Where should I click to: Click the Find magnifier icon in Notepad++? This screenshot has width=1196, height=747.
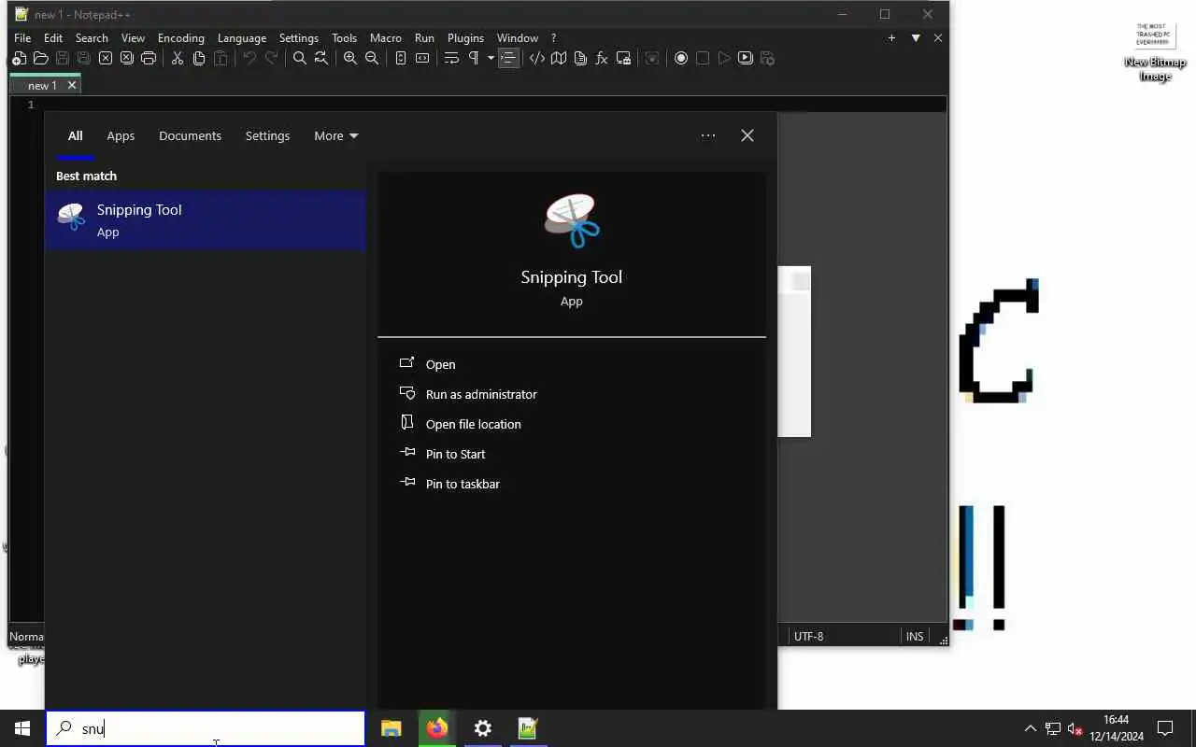pyautogui.click(x=300, y=58)
